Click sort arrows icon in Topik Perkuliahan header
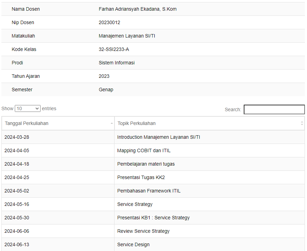The image size is (307, 251). click(302, 123)
